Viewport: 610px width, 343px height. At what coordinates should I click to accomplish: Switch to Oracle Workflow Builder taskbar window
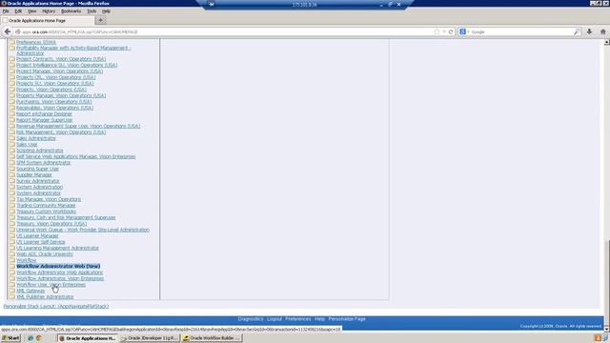212,338
